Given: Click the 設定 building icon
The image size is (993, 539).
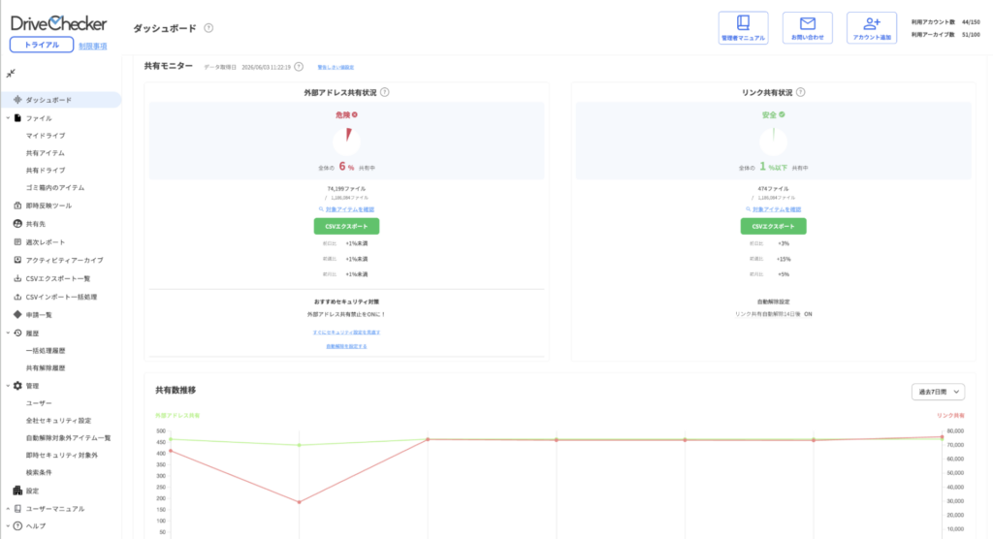Looking at the screenshot, I should pos(17,491).
